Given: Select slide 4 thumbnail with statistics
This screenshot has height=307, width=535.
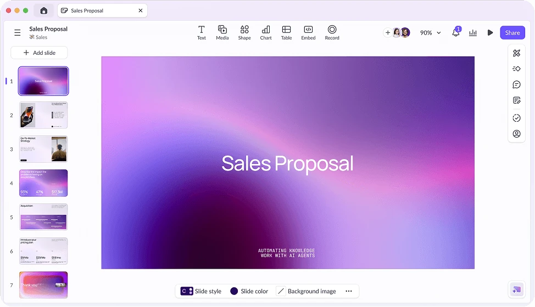Looking at the screenshot, I should click(43, 183).
